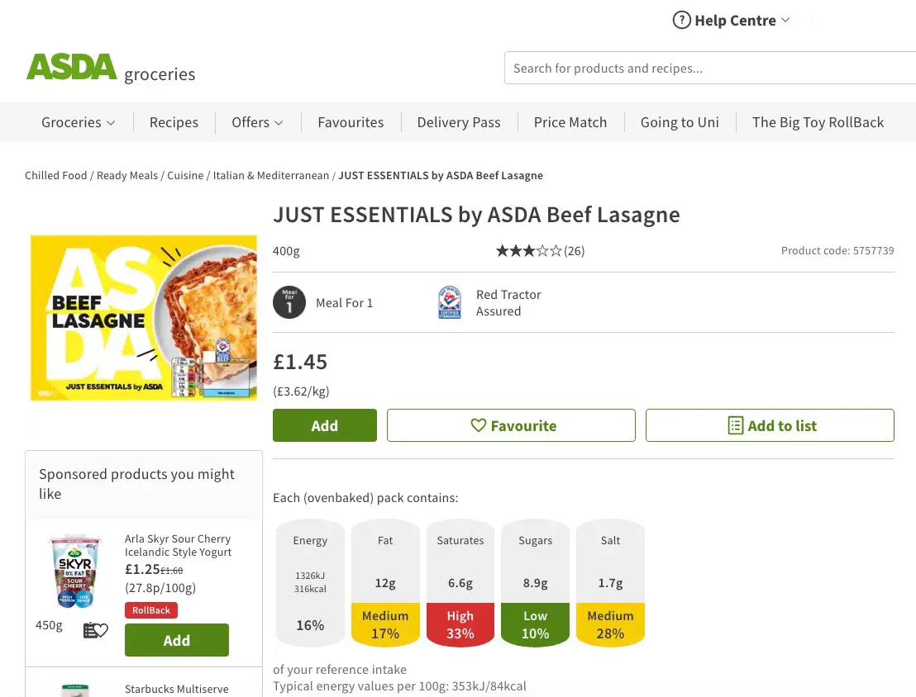
Task: Click the Arla Skyr yogurt product image
Action: pos(75,571)
